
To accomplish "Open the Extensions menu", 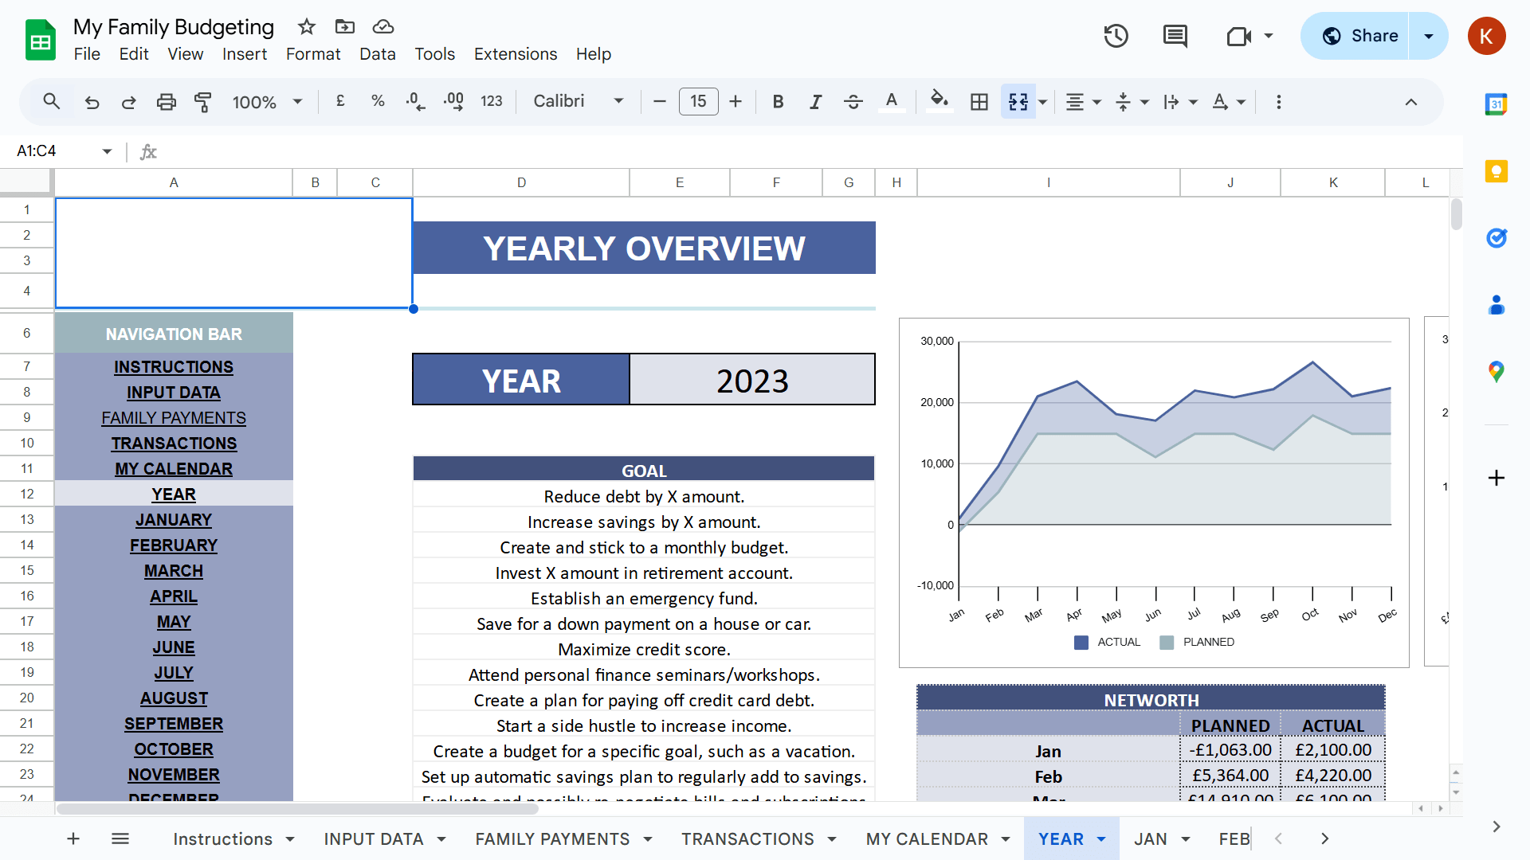I will pyautogui.click(x=516, y=54).
